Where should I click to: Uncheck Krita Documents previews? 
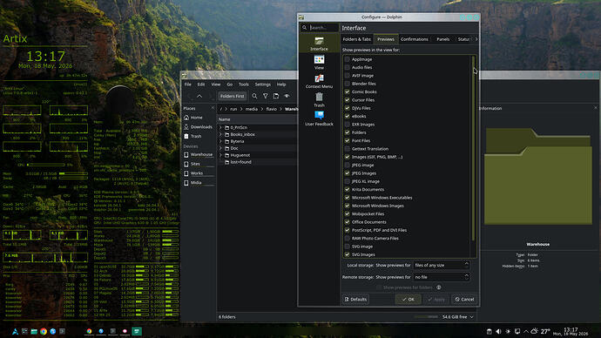pyautogui.click(x=348, y=189)
